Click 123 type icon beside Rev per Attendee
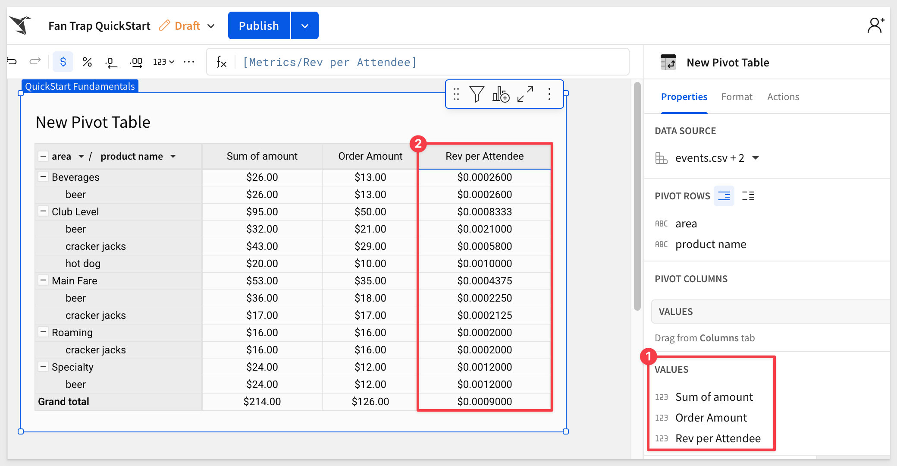The width and height of the screenshot is (897, 466). 661,438
